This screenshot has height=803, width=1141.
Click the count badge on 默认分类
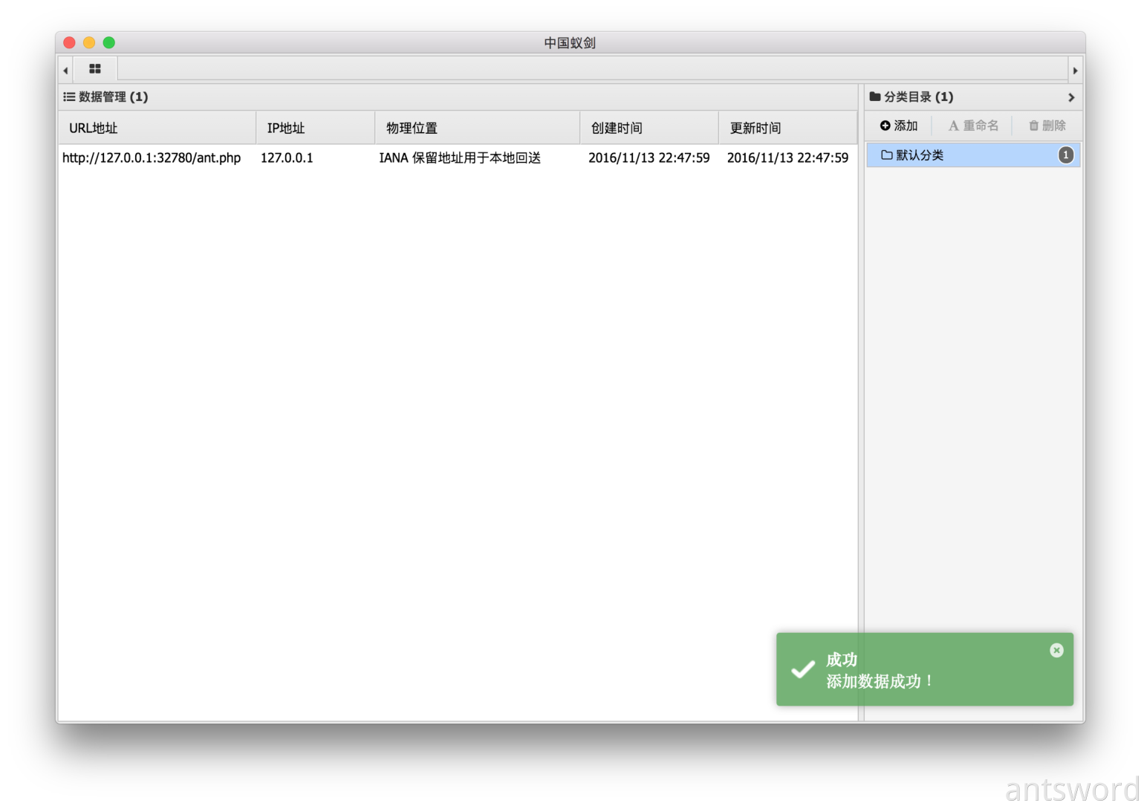pyautogui.click(x=1065, y=155)
